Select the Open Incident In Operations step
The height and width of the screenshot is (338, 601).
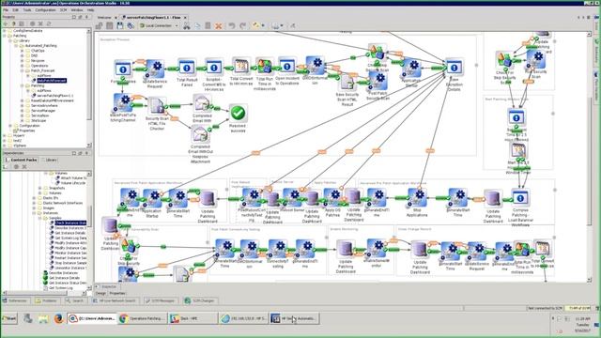pyautogui.click(x=286, y=67)
